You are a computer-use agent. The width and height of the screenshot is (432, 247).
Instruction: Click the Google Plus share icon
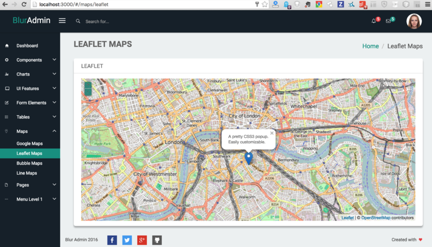click(x=142, y=240)
